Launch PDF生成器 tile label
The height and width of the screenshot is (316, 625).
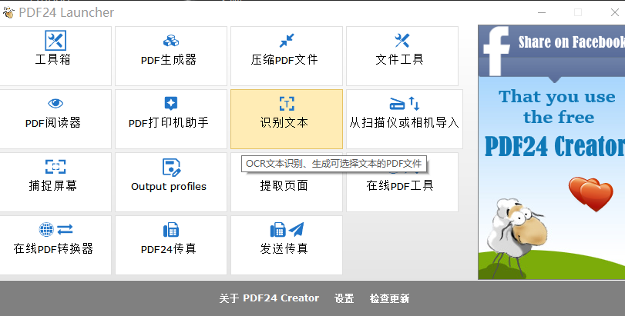tap(169, 60)
